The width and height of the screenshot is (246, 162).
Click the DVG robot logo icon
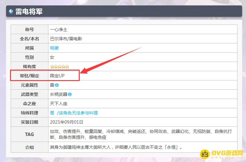pyautogui.click(x=205, y=154)
